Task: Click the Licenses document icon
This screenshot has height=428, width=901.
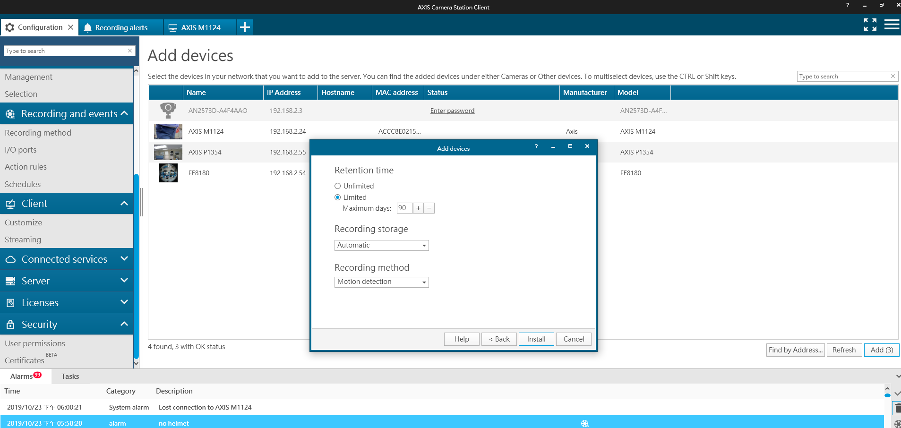Action: [x=10, y=303]
